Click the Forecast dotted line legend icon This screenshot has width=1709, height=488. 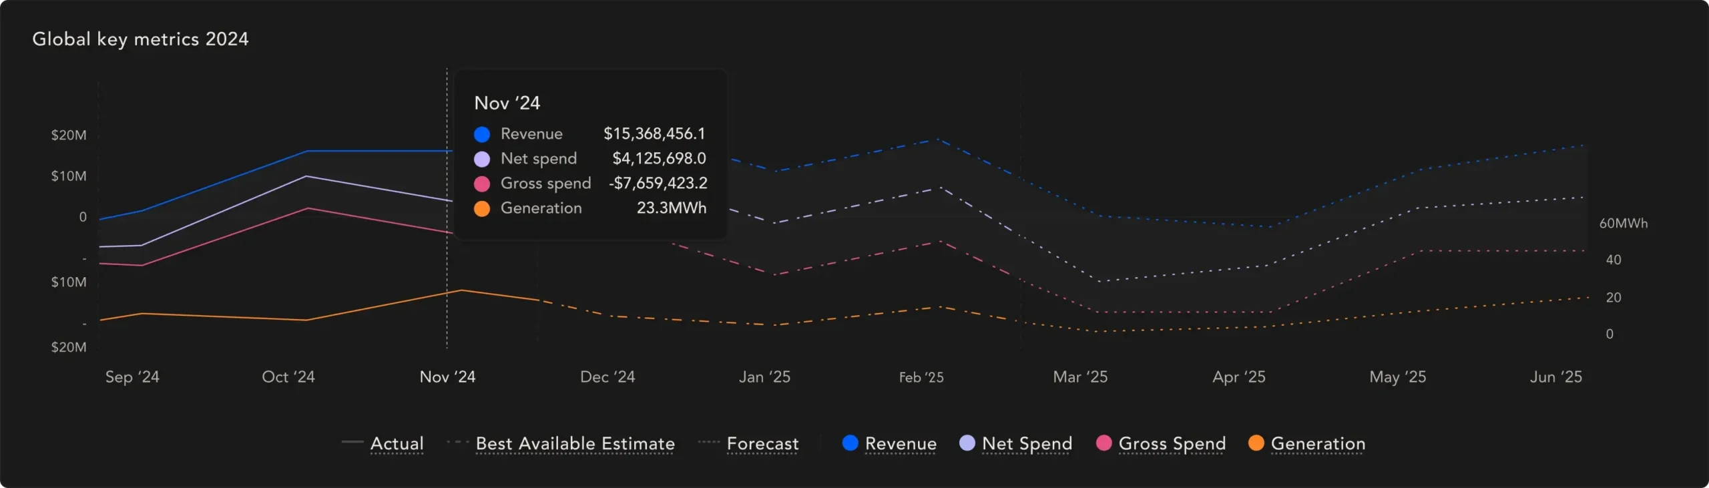pyautogui.click(x=708, y=443)
